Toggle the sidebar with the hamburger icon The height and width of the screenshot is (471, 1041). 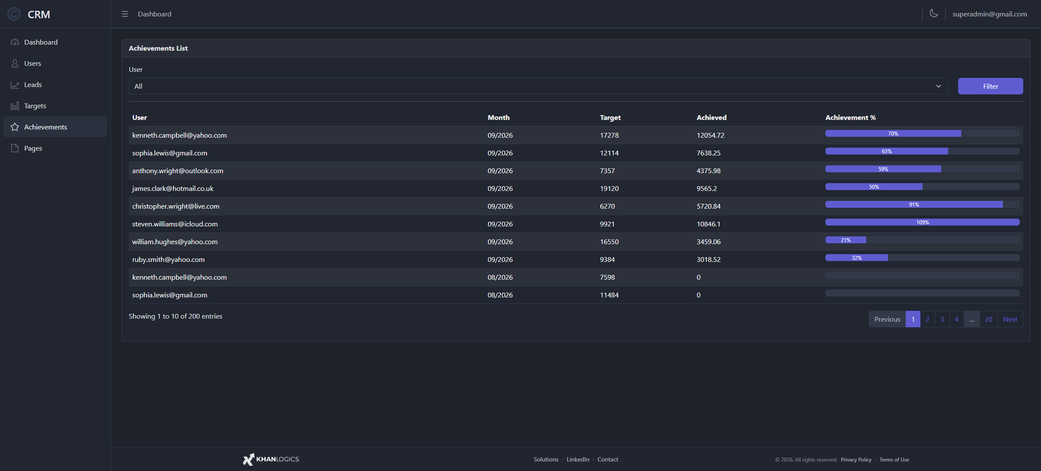coord(125,14)
